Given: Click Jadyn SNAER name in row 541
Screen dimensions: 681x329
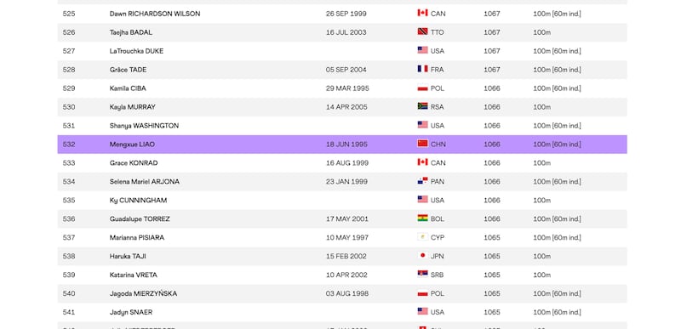Looking at the screenshot, I should tap(131, 313).
